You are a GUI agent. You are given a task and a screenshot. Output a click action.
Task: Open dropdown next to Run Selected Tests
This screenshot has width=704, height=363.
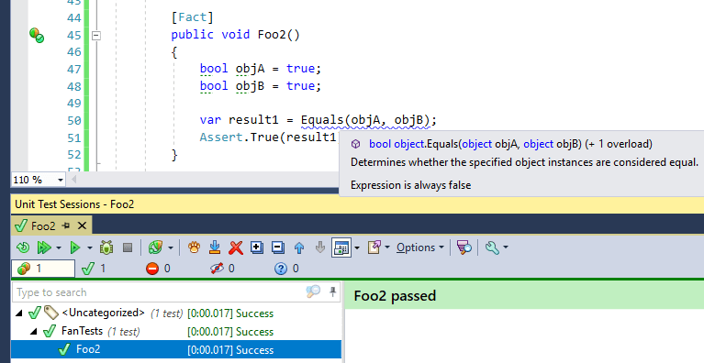[89, 247]
